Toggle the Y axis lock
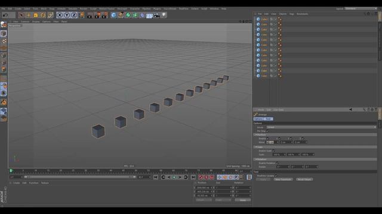This screenshot has height=214, width=382. tap(67, 15)
